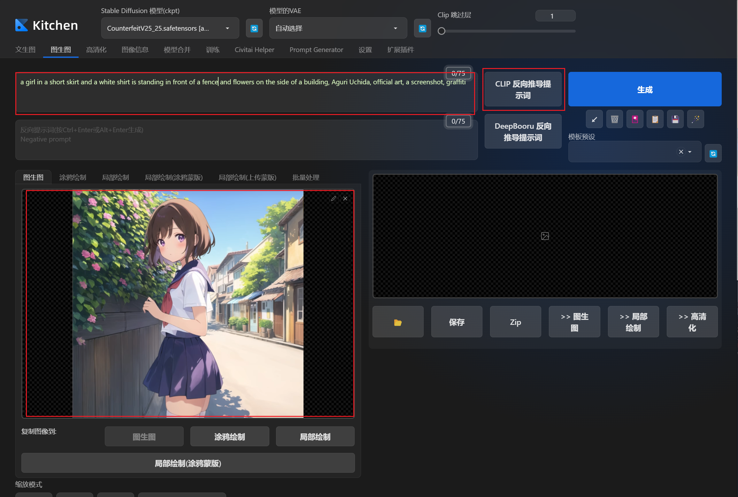Open the 扩展插件 tab
Viewport: 738px width, 497px height.
401,50
